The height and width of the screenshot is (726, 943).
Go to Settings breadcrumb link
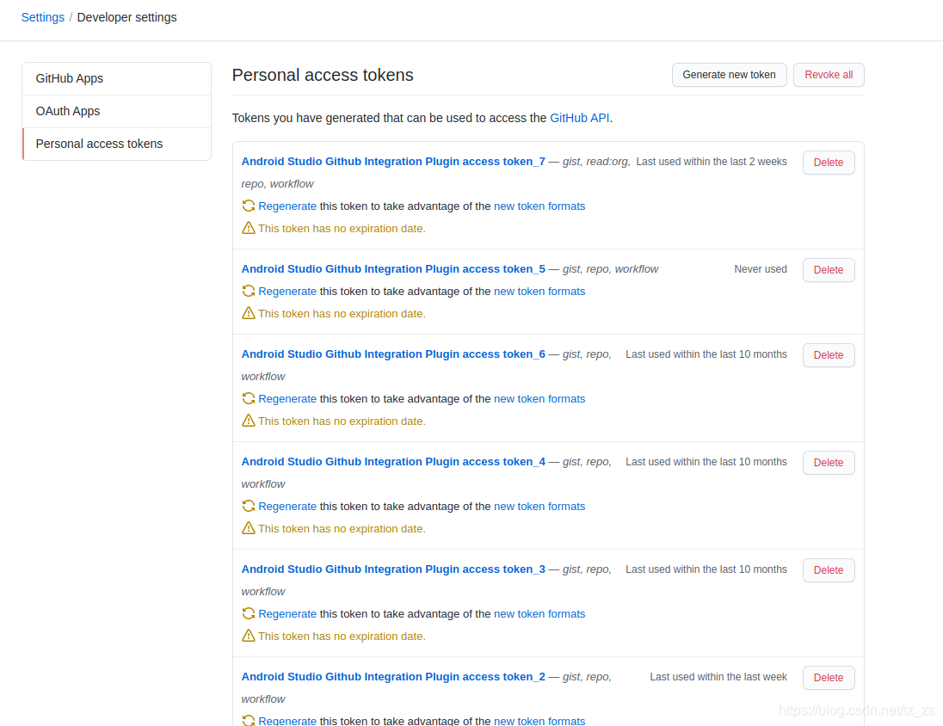43,17
